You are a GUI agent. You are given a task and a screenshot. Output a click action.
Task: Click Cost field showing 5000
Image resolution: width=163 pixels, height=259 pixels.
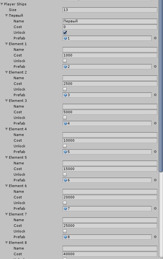pyautogui.click(x=110, y=112)
